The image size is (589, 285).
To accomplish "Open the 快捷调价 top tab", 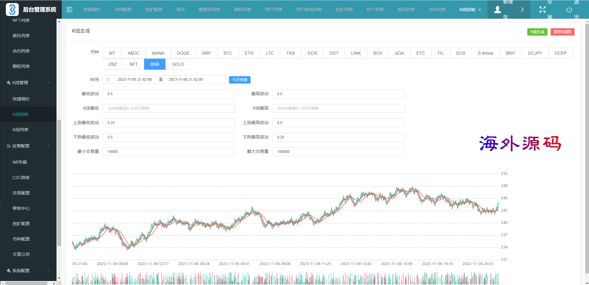I will point(92,10).
